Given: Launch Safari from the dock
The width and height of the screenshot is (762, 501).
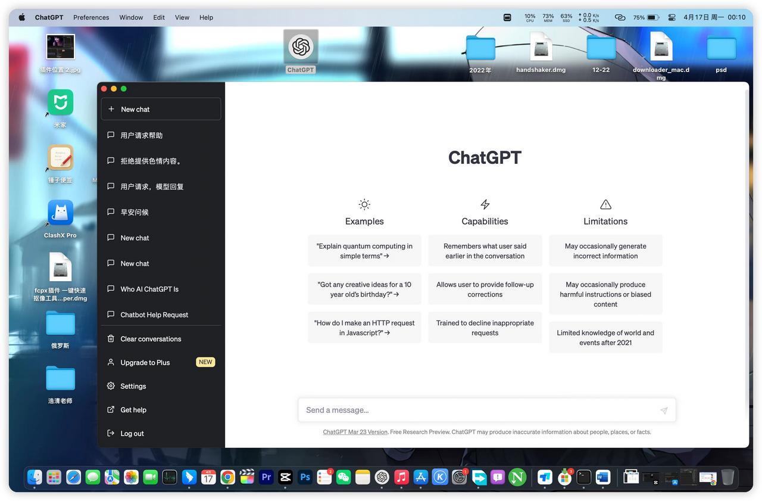Looking at the screenshot, I should 73,477.
